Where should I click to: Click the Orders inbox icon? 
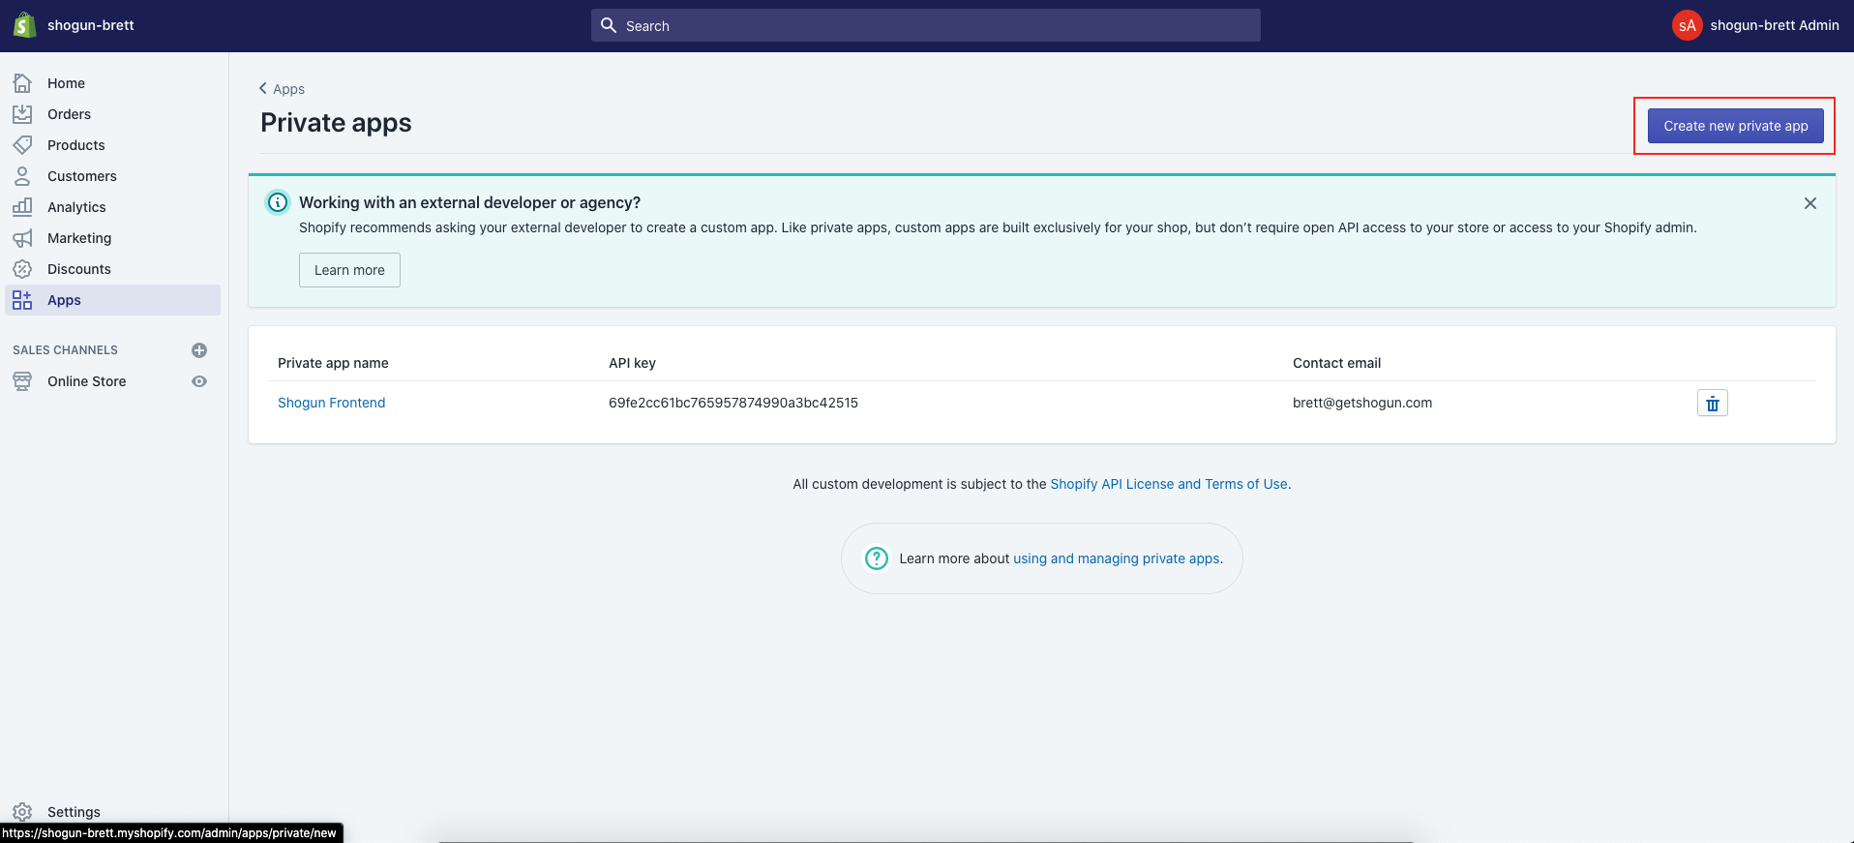click(x=22, y=114)
